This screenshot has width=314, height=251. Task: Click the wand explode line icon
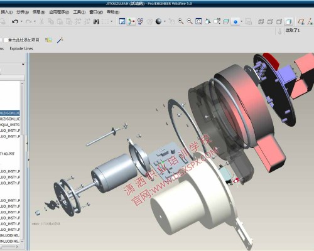[x=60, y=40]
